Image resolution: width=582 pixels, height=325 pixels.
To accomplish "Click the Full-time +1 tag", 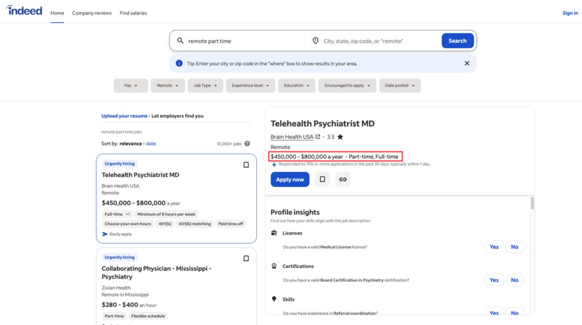I will click(117, 214).
